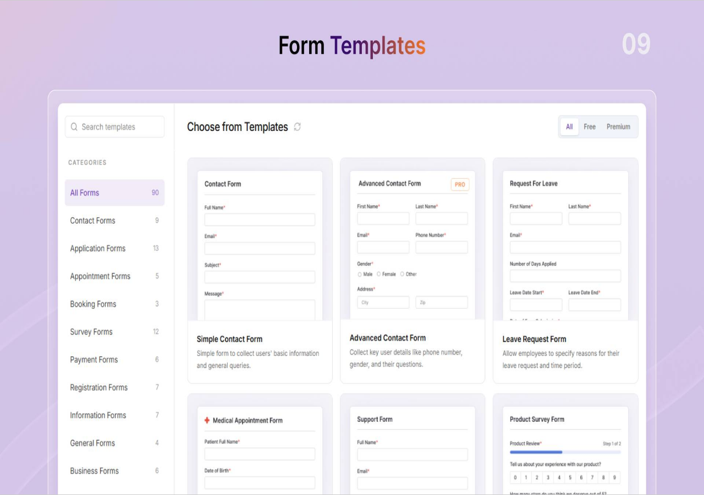Click the Request For Leave preview thumbnail
This screenshot has height=495, width=704.
[x=565, y=245]
